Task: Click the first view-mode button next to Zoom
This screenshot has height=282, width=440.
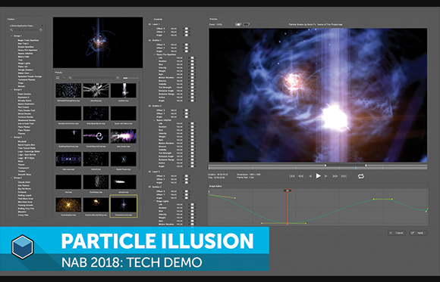Action: (238, 25)
